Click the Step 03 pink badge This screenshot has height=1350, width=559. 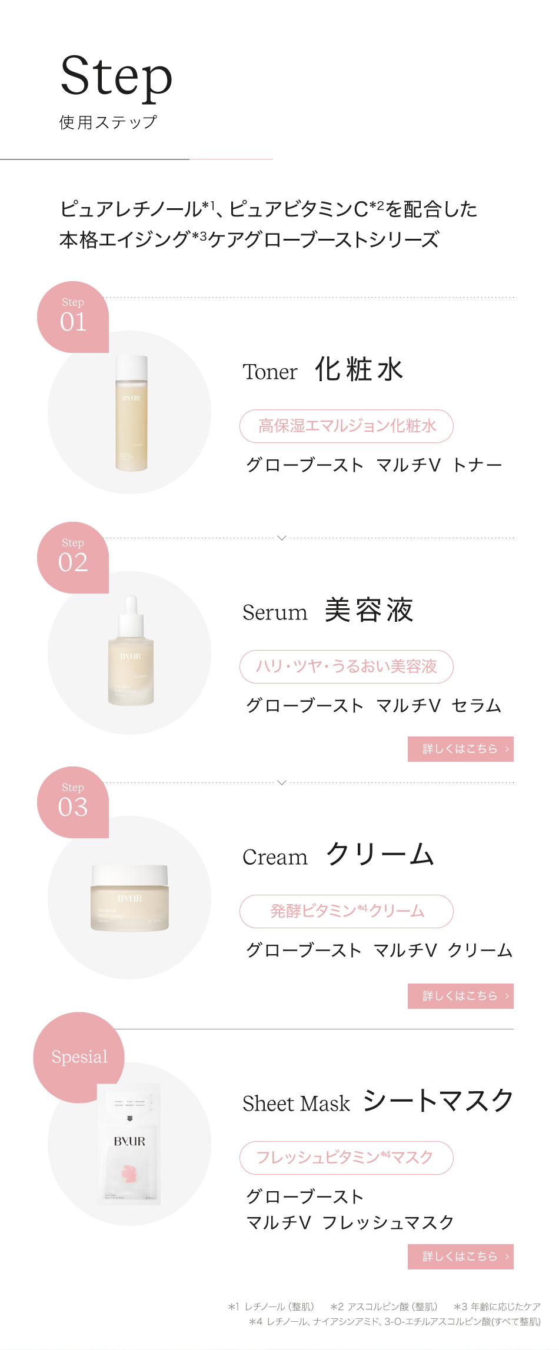coord(73,802)
